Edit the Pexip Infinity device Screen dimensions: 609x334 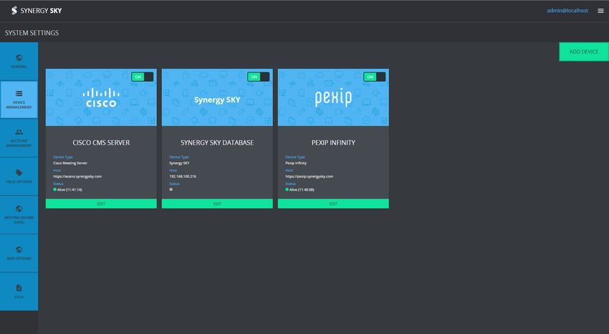tap(333, 204)
